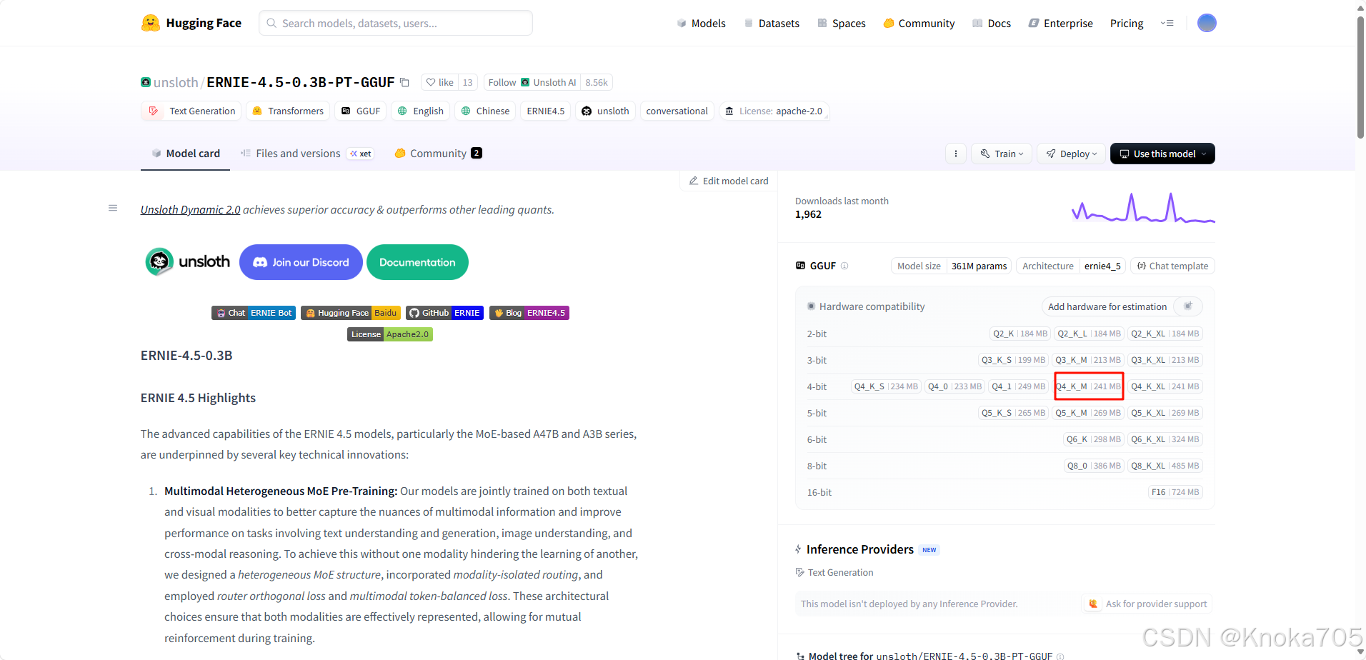View the Chat template
1366x660 pixels.
coord(1172,266)
